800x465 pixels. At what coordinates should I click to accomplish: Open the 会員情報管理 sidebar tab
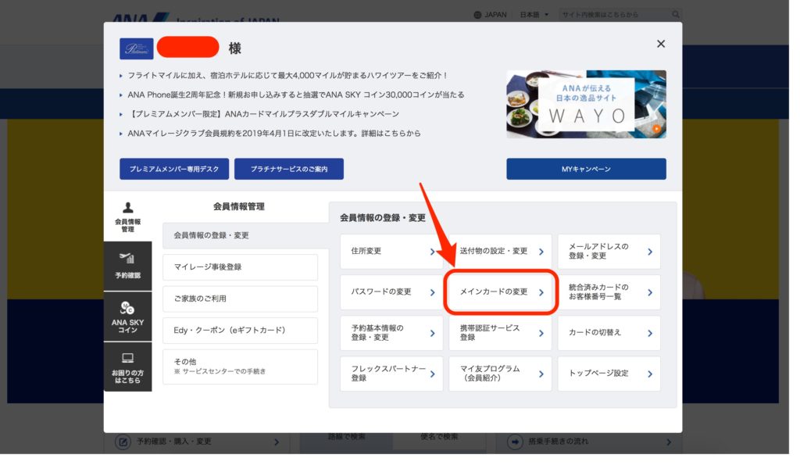click(127, 217)
